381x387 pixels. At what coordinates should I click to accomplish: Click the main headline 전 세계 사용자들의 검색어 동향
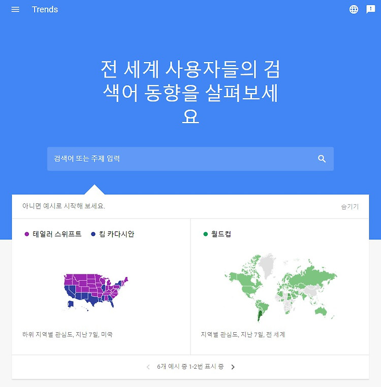tap(190, 92)
